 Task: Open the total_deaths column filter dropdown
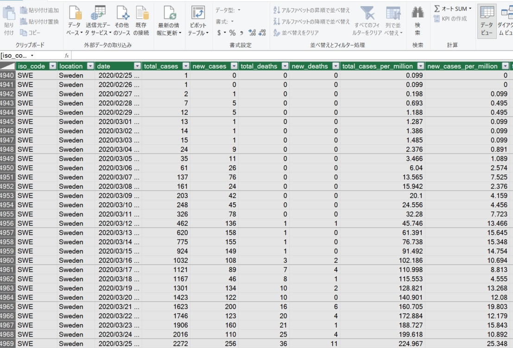coord(285,66)
